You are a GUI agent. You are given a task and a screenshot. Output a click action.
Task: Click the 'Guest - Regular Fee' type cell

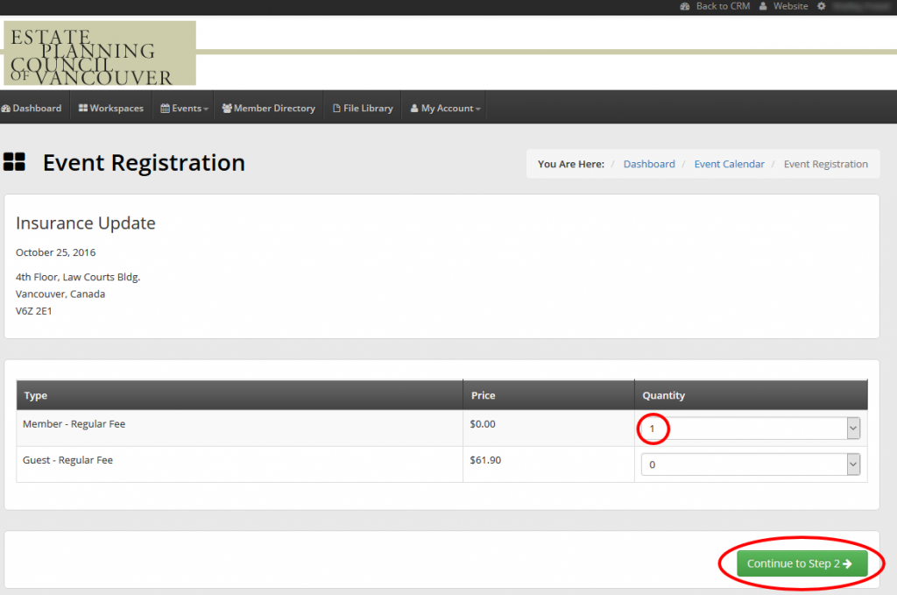tap(239, 464)
